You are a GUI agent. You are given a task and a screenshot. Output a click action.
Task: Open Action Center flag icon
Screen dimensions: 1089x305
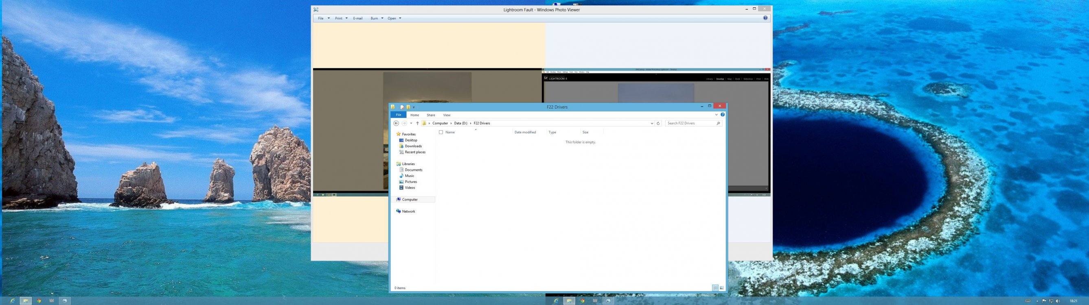1044,301
